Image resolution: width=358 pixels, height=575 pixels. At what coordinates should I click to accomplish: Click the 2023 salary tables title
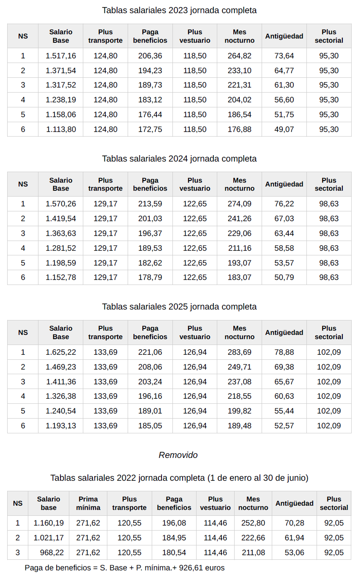pos(179,10)
